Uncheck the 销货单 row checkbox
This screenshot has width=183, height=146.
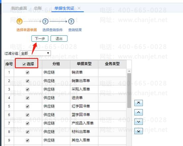coord(27,73)
